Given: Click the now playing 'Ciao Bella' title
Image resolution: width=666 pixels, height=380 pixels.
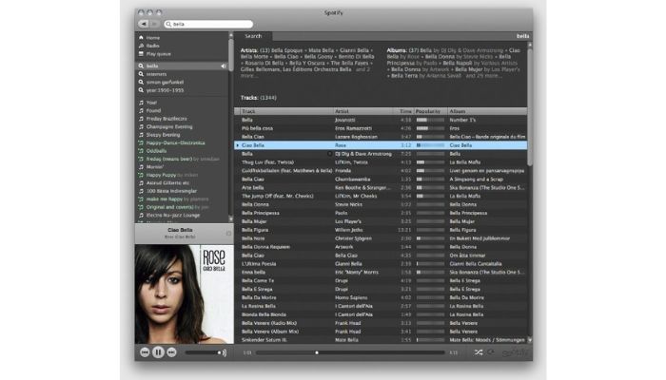Looking at the screenshot, I should point(180,230).
